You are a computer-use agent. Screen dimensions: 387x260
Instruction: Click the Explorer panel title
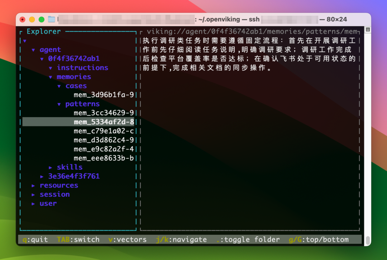(x=44, y=31)
